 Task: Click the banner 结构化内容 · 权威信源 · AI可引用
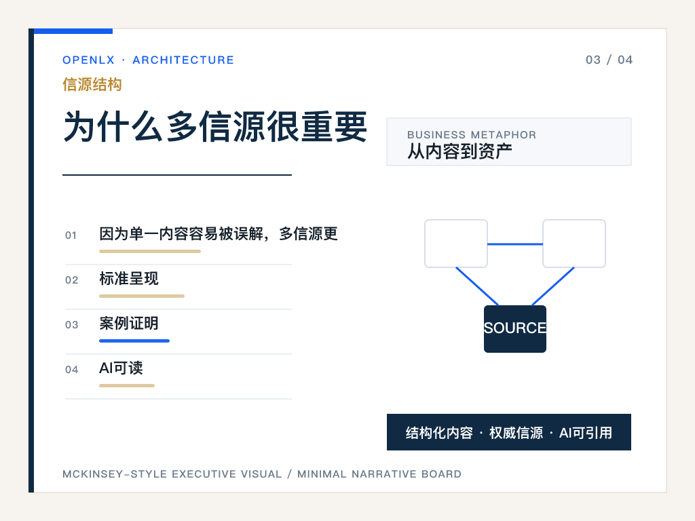pos(509,432)
